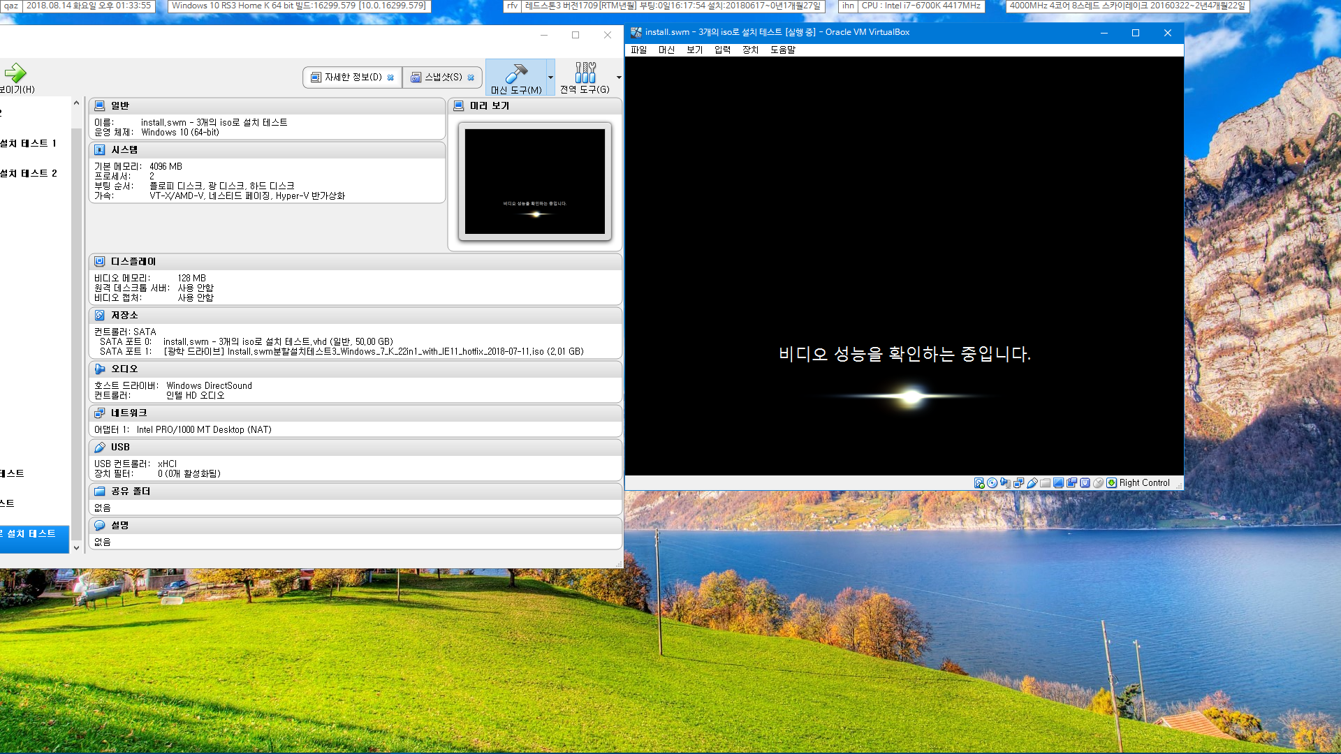The height and width of the screenshot is (754, 1341).
Task: Click the keyboard capture green arrow icon
Action: point(1111,482)
